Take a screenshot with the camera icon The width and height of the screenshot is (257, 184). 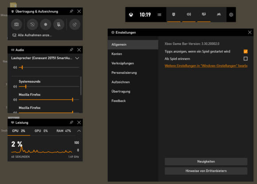click(x=16, y=24)
